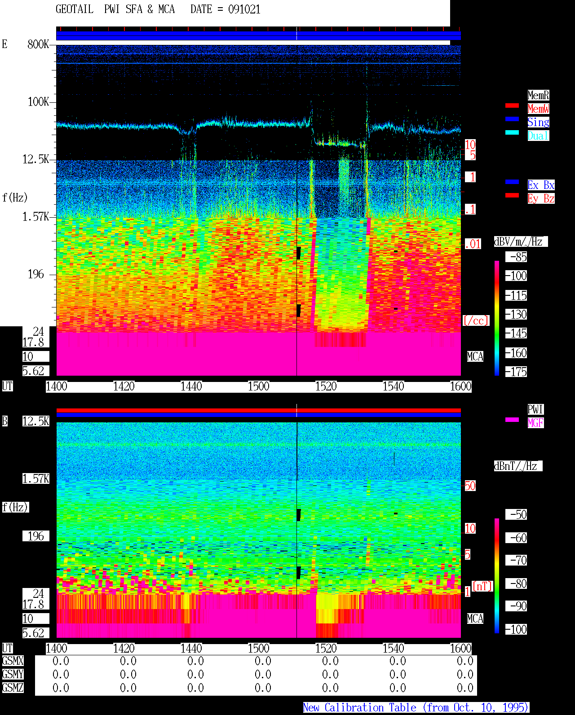Screen dimensions: 575x715
Task: Click the DATE = 091021 text
Action: (226, 9)
